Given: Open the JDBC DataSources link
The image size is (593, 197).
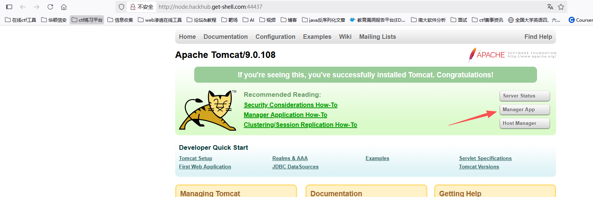Looking at the screenshot, I should [x=295, y=167].
